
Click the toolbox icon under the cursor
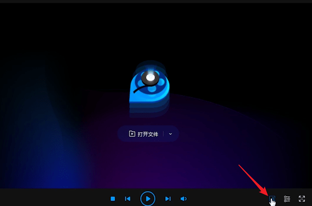[x=272, y=199]
